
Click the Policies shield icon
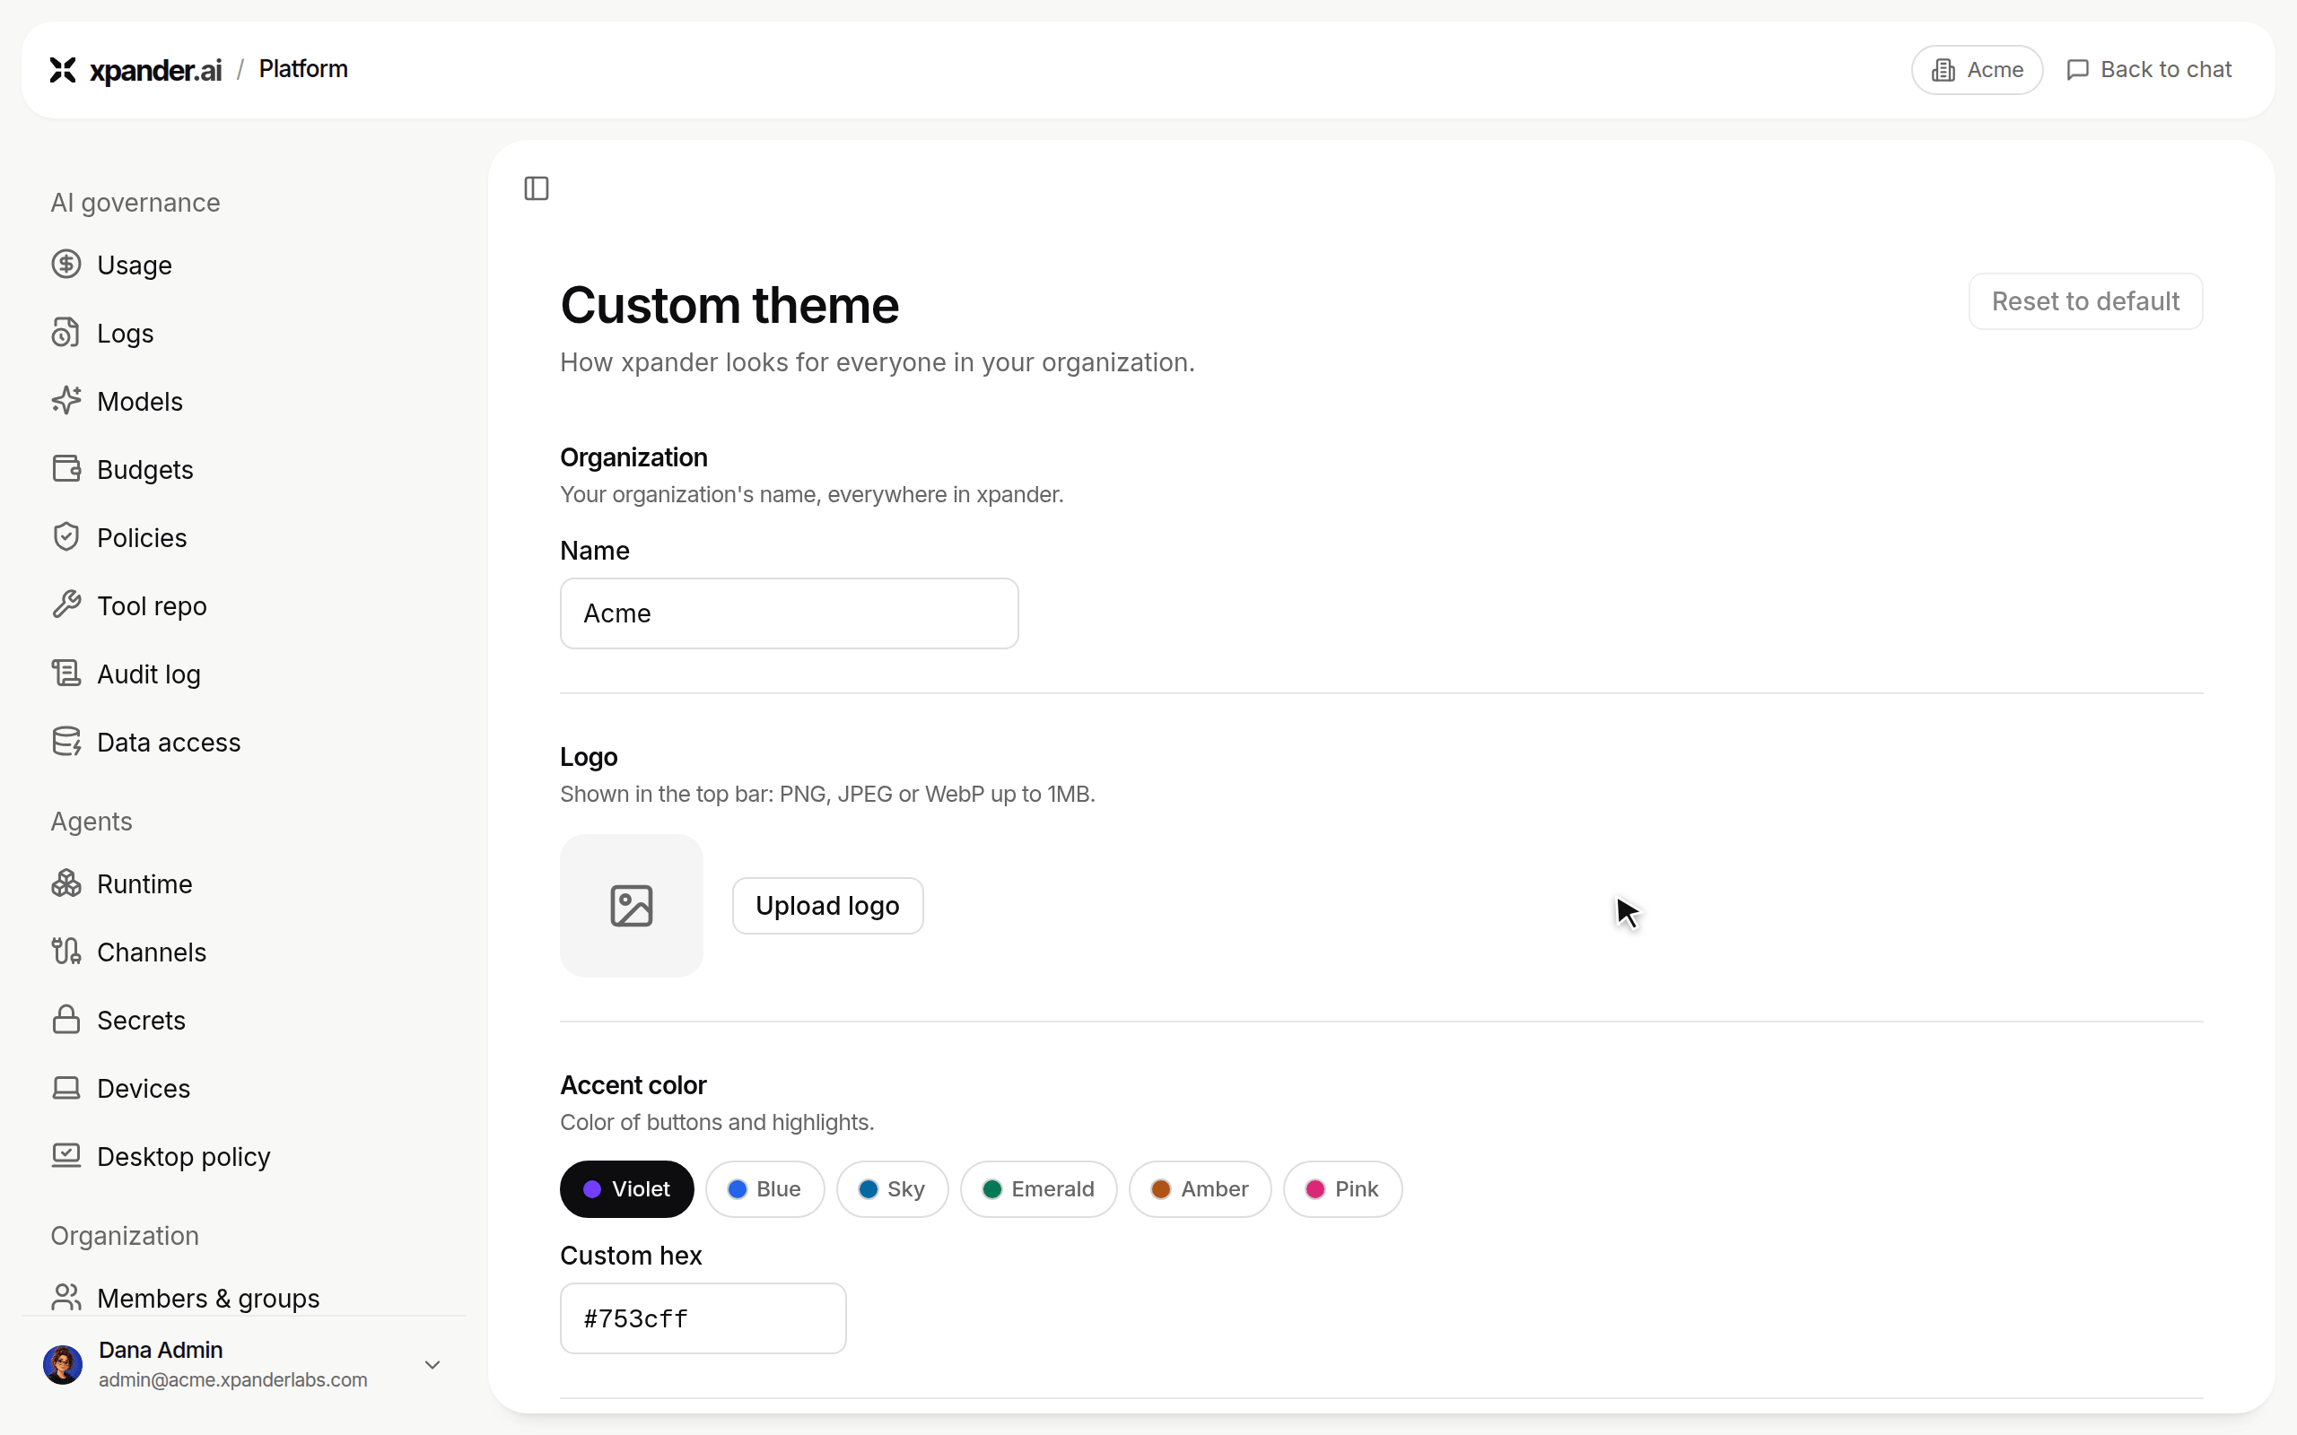point(66,537)
